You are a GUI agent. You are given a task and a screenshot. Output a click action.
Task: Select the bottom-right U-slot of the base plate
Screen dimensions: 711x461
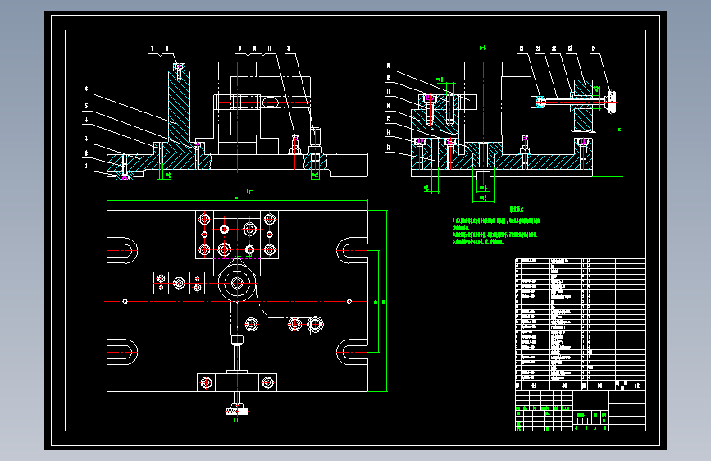352,352
